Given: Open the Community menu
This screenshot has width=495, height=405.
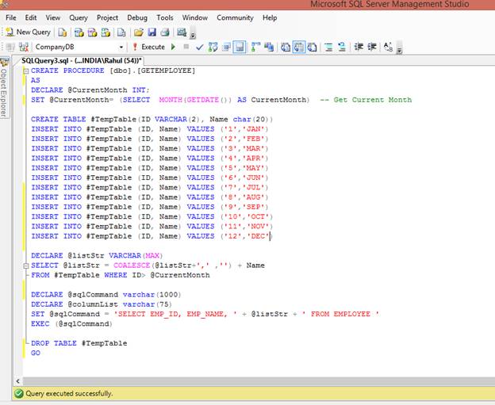Looking at the screenshot, I should (235, 17).
